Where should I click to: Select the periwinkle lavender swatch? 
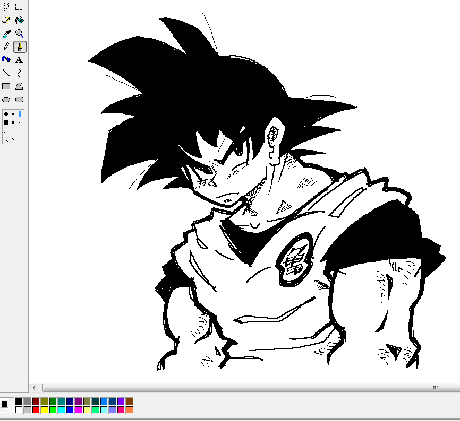(x=113, y=409)
